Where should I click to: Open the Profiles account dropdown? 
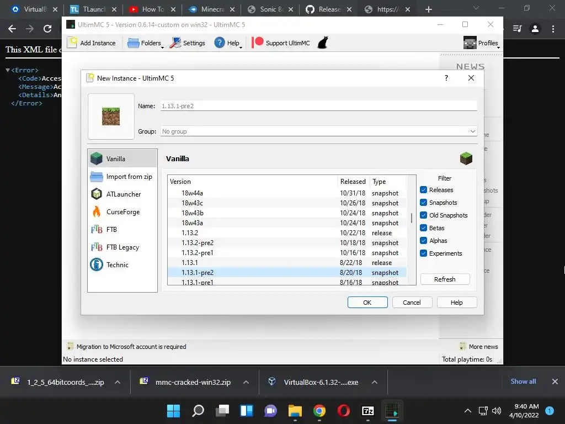481,43
